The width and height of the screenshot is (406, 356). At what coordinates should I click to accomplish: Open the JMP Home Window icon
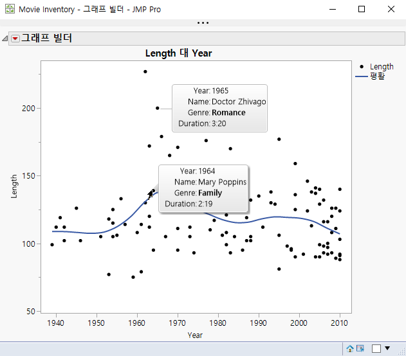(350, 348)
